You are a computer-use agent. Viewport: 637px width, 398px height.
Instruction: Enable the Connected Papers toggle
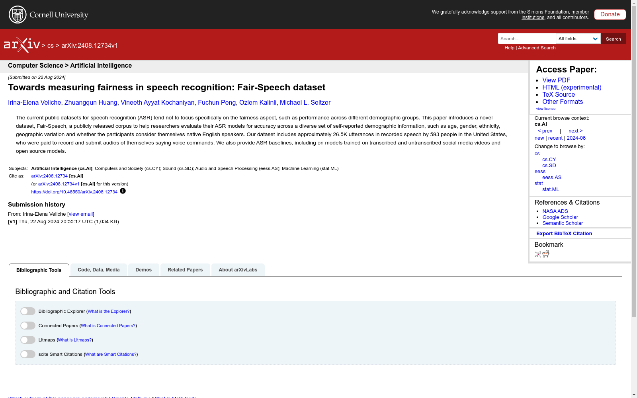pyautogui.click(x=28, y=326)
